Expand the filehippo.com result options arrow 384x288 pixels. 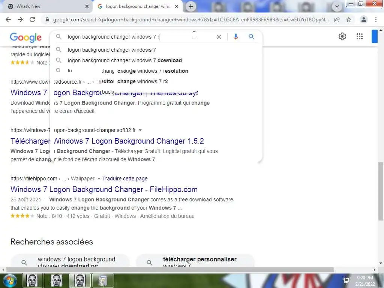[99, 178]
